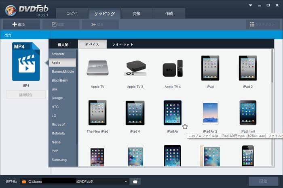Open the output folder browse icon

(135, 181)
